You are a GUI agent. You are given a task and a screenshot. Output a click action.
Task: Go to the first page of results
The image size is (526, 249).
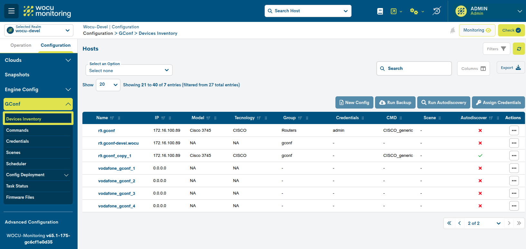[449, 223]
